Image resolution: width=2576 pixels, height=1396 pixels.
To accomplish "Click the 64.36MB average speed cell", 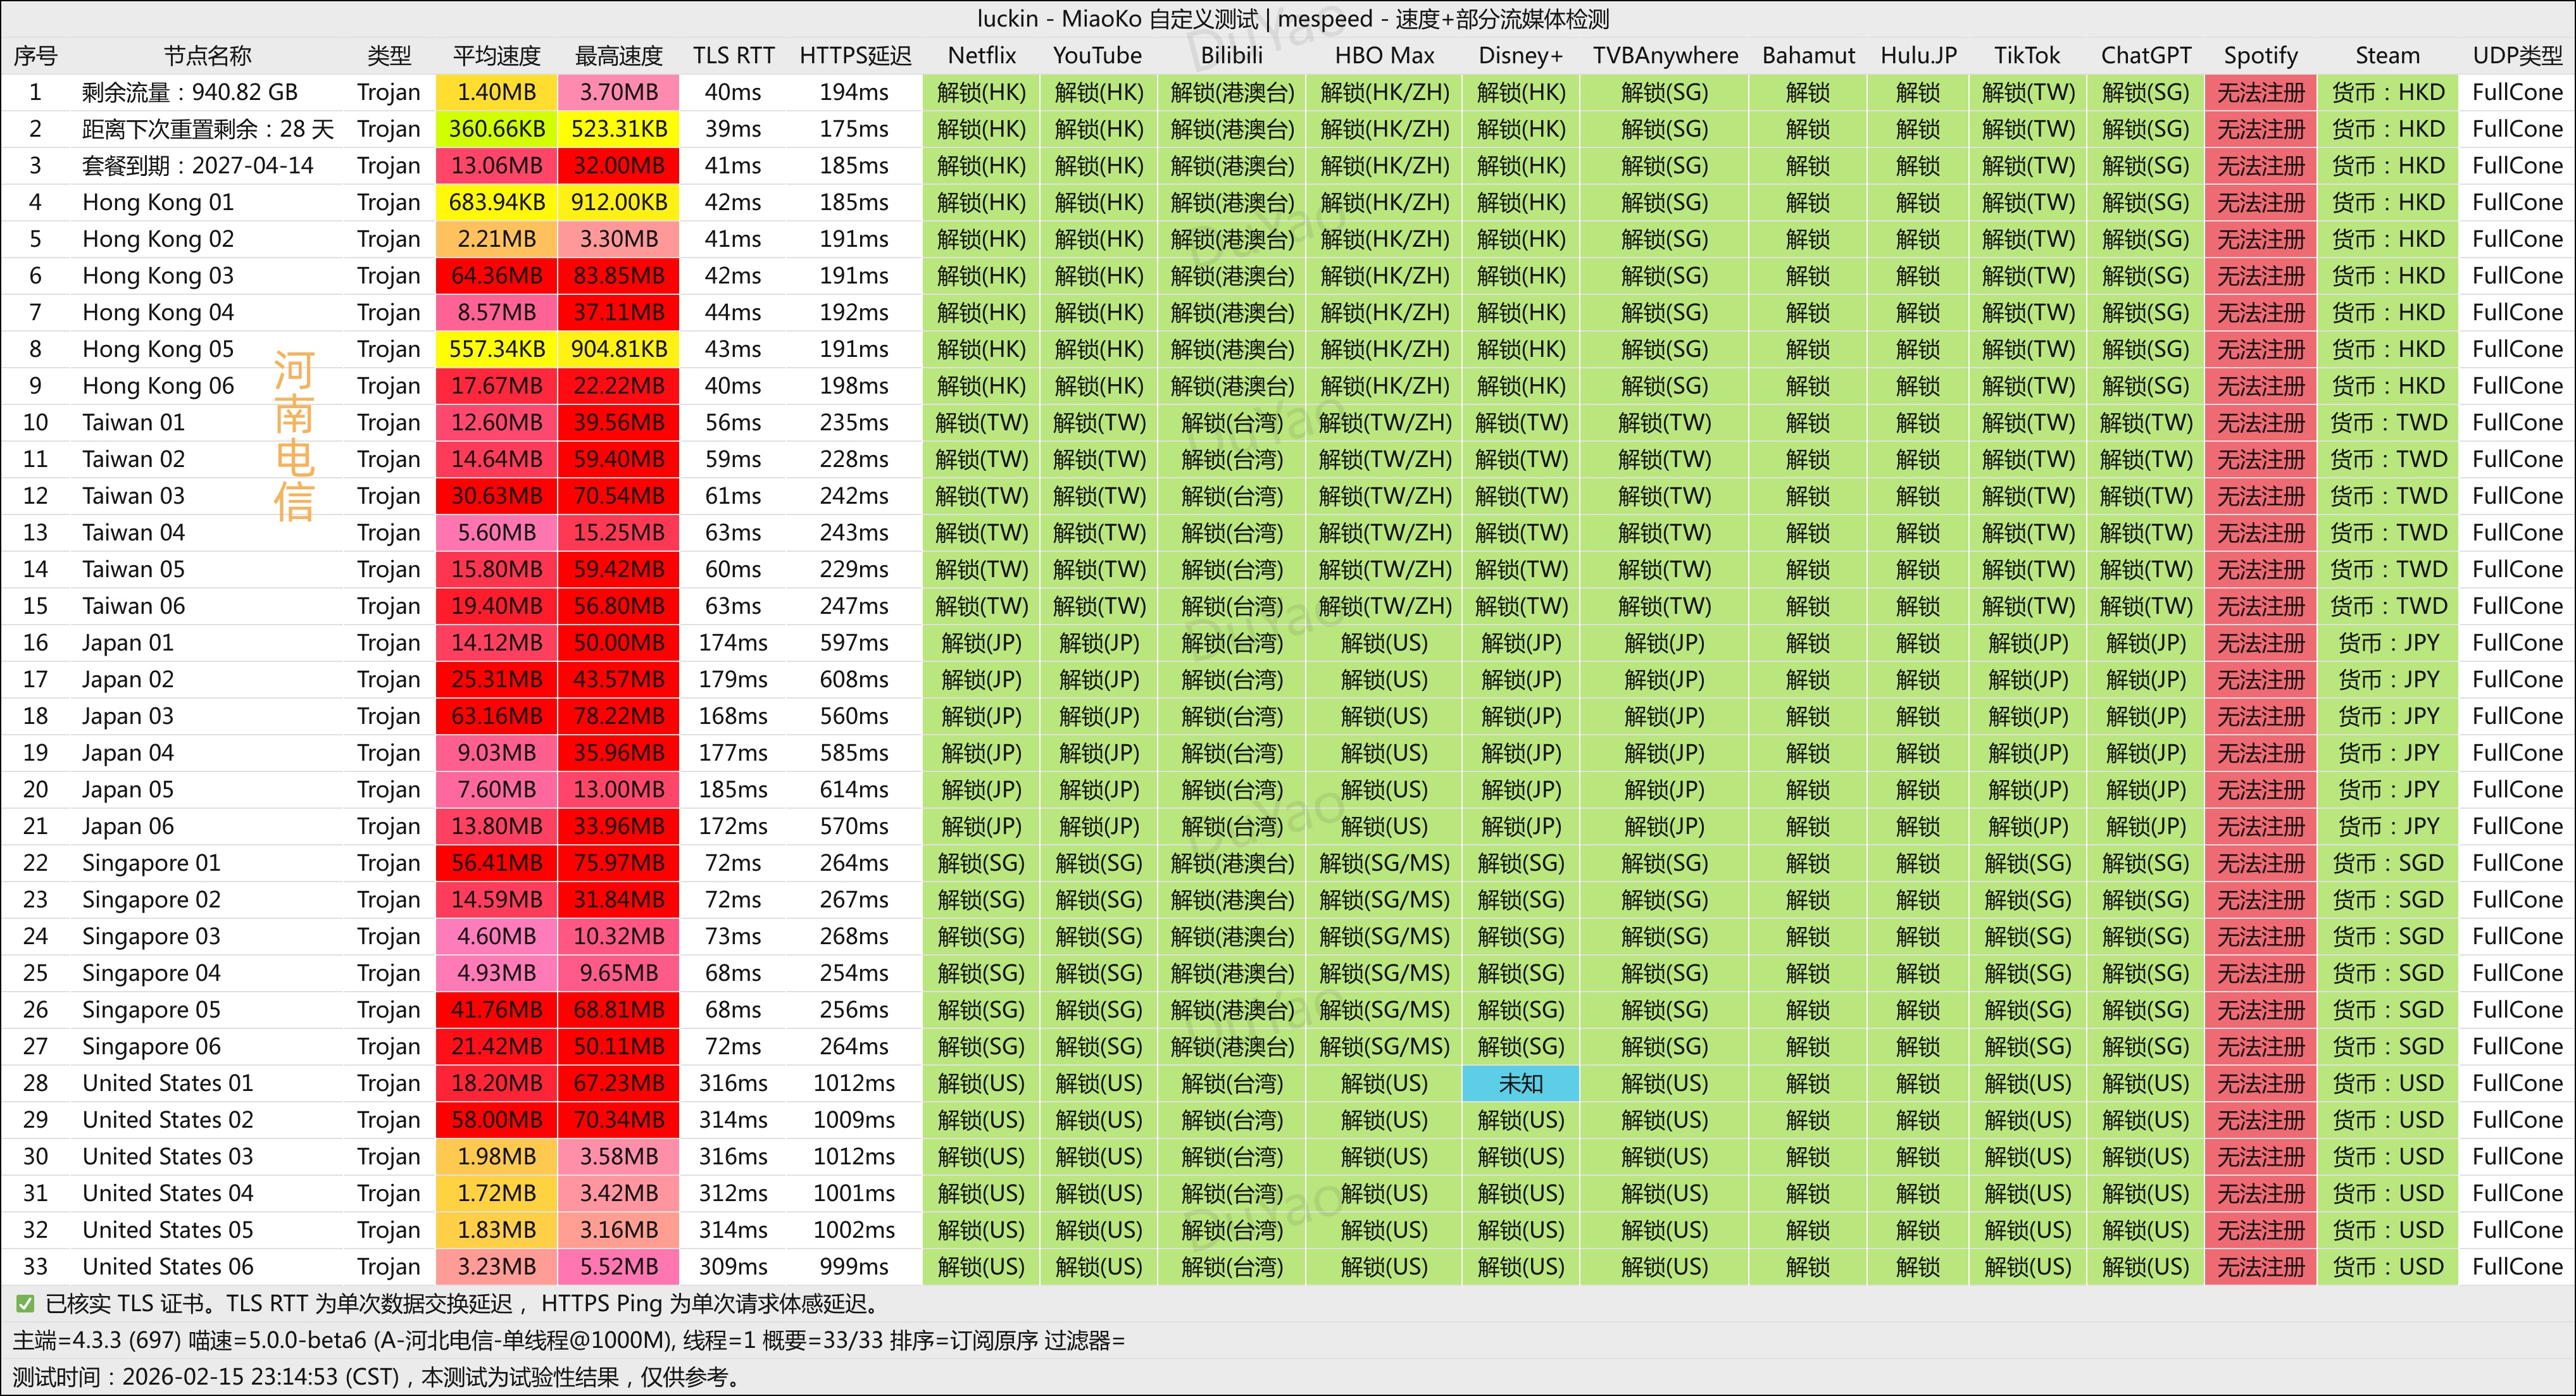I will (x=496, y=276).
